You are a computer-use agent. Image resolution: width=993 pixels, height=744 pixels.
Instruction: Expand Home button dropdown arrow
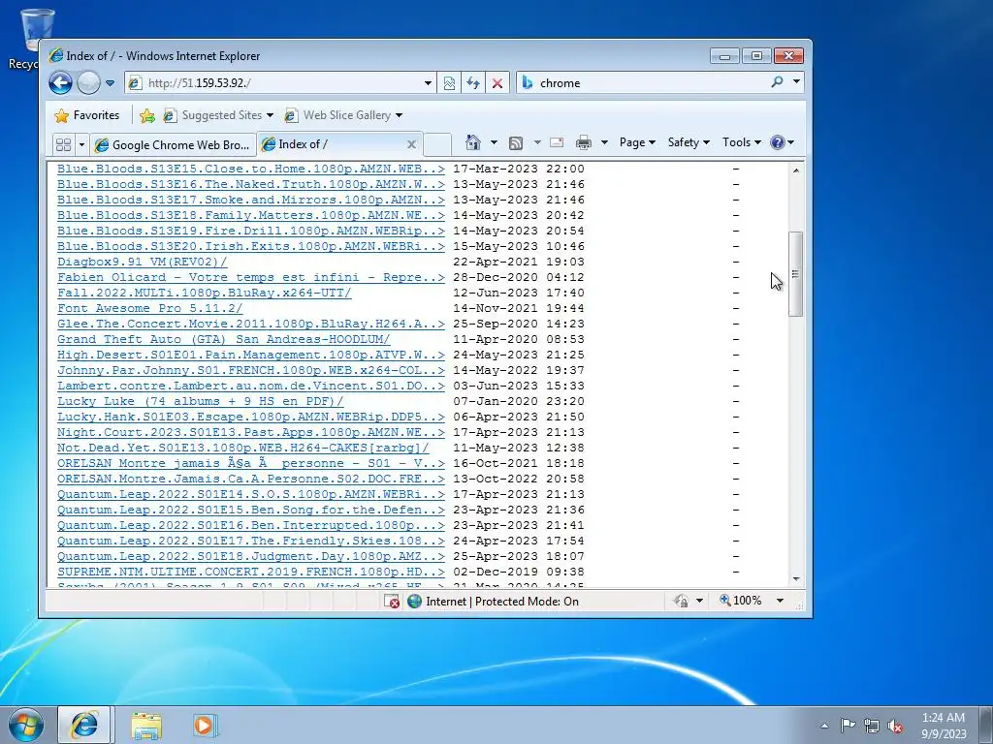(x=494, y=142)
